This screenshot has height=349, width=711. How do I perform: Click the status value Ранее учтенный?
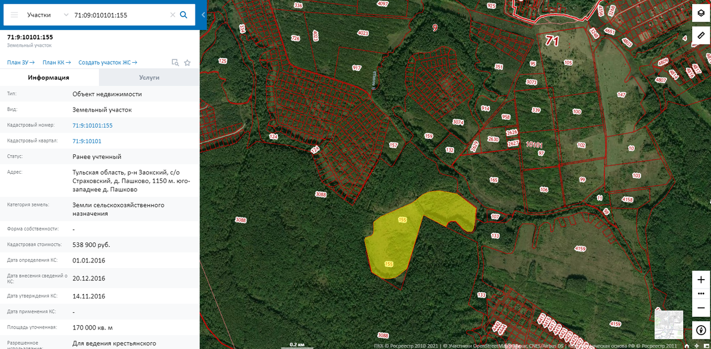[x=97, y=156]
